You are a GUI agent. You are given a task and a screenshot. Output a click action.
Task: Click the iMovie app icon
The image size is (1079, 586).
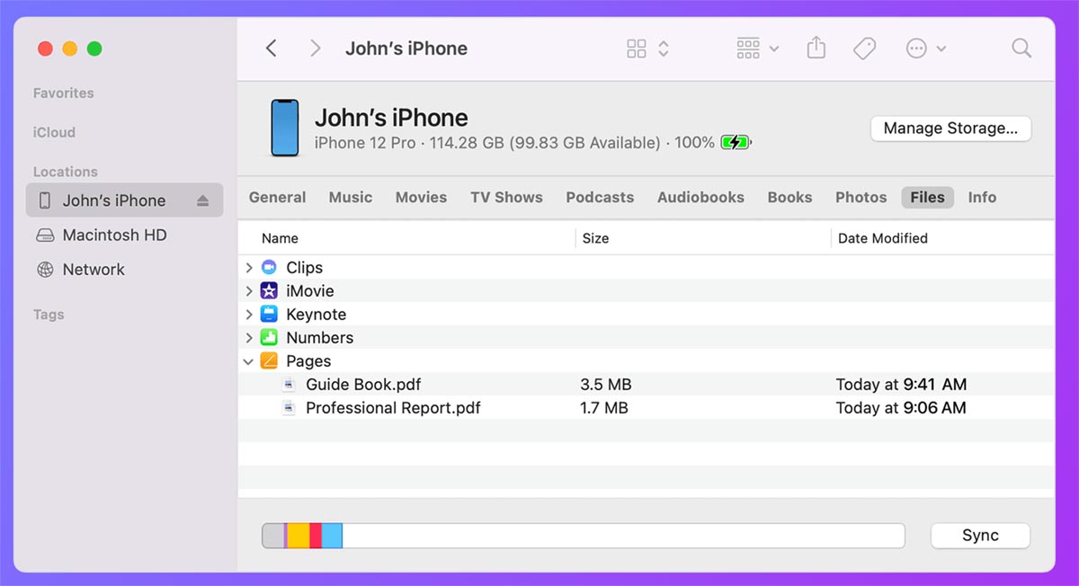[269, 291]
